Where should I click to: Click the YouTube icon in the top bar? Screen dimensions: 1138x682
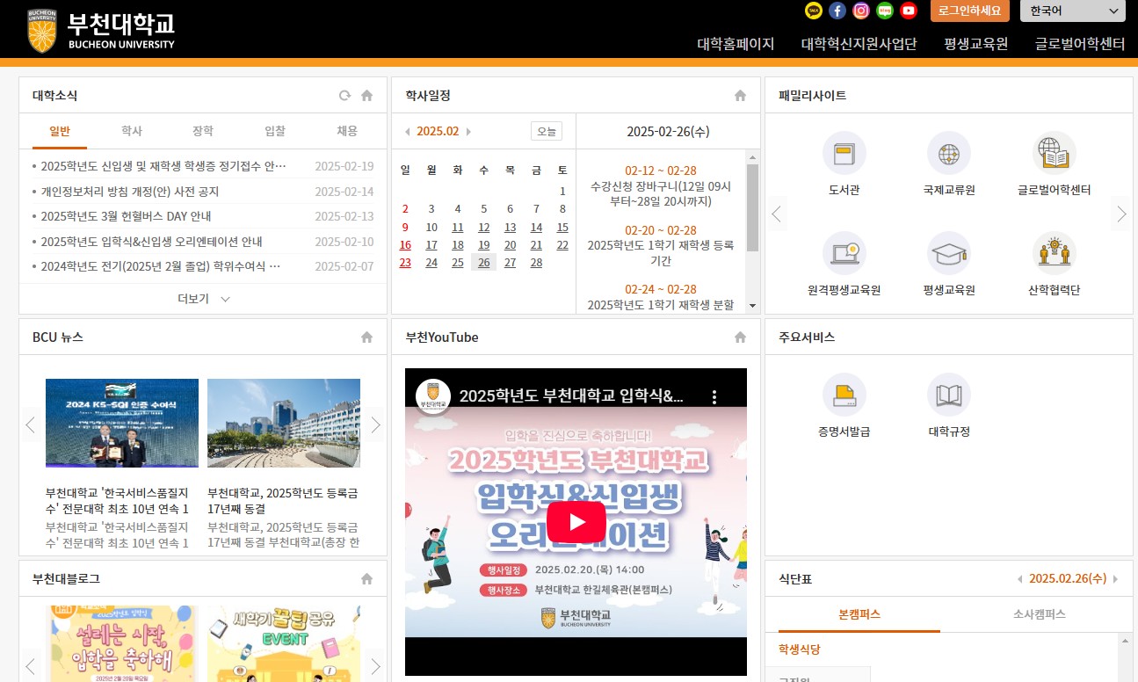(908, 11)
